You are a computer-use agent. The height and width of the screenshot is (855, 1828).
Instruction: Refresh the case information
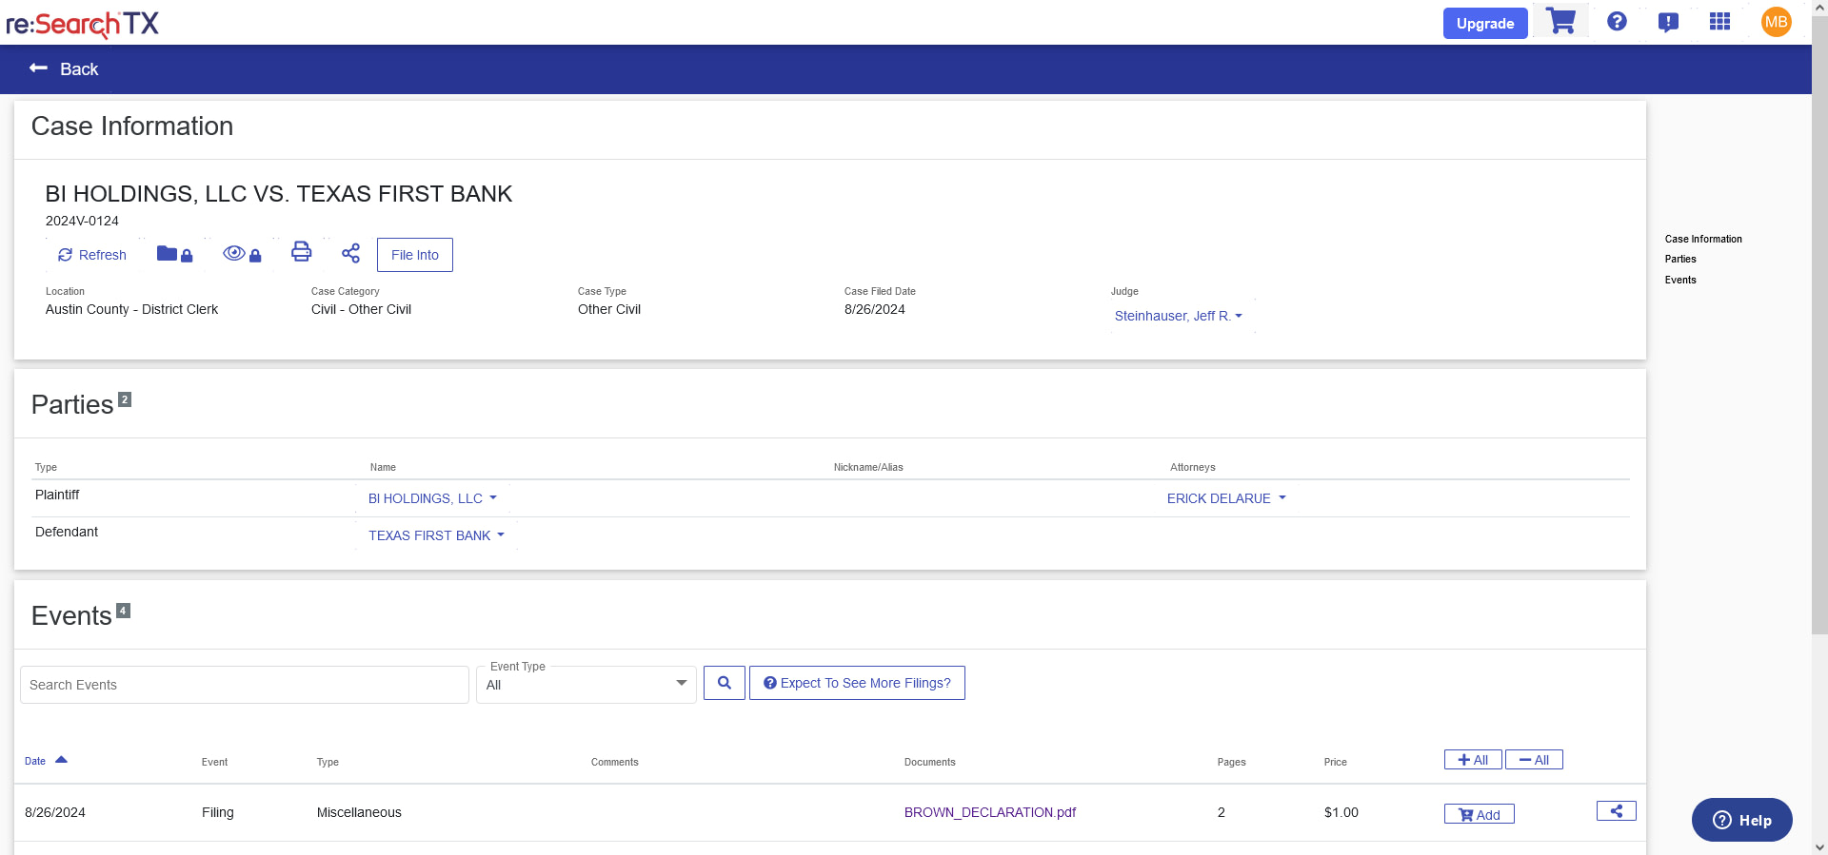pyautogui.click(x=91, y=255)
